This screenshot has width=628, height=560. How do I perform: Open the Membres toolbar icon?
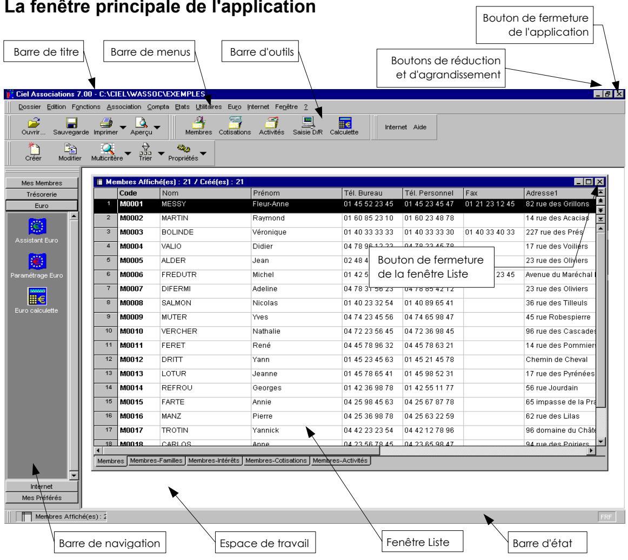pos(199,122)
